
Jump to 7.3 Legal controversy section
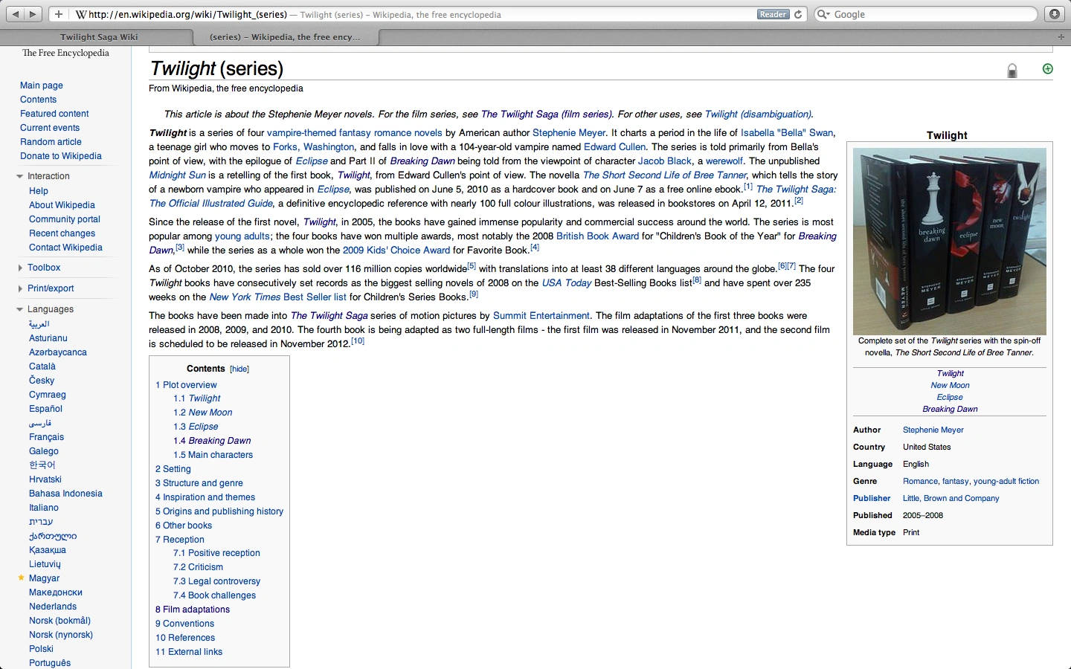coord(216,581)
